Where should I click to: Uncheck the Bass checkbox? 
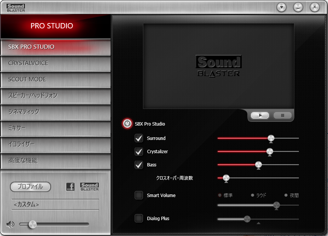click(139, 165)
